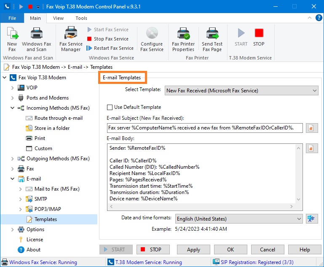Open New Fax from the ribbon
Screen dimensions: 324x267
click(x=12, y=39)
